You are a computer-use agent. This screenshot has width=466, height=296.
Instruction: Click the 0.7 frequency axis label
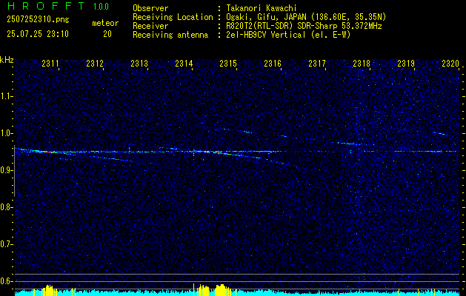coord(5,244)
